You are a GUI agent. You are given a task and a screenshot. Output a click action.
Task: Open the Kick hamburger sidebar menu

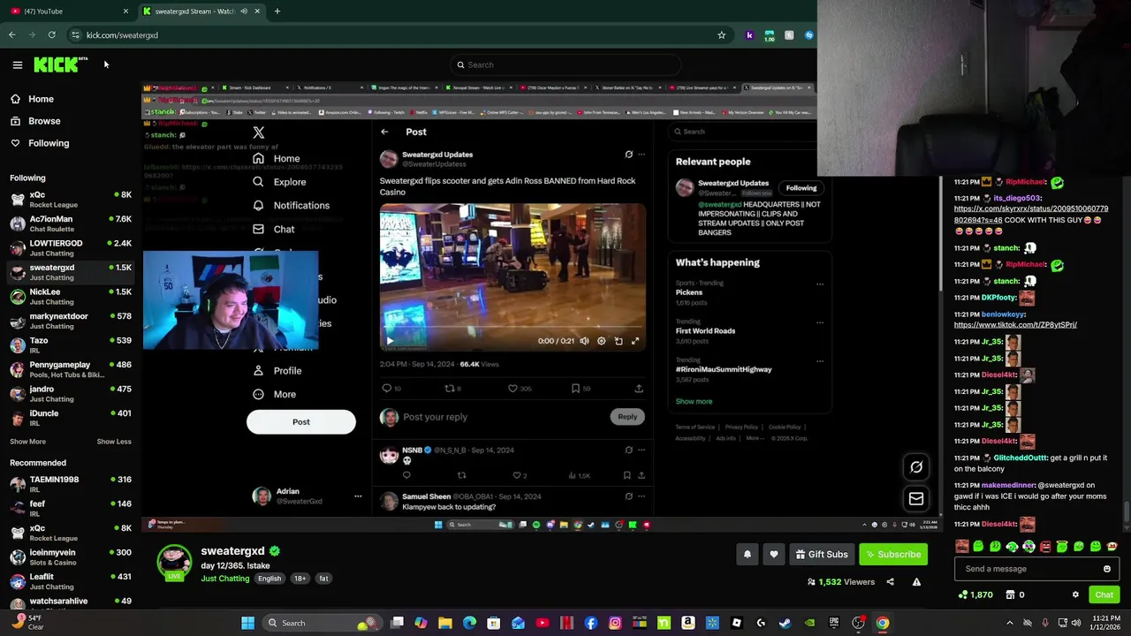click(x=17, y=64)
